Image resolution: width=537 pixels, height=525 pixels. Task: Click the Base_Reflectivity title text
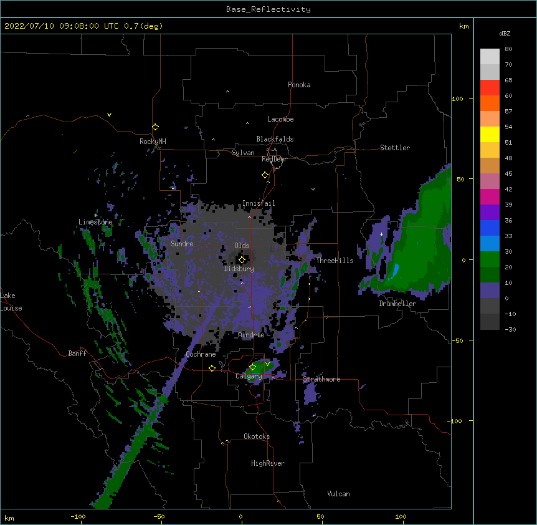coord(268,9)
